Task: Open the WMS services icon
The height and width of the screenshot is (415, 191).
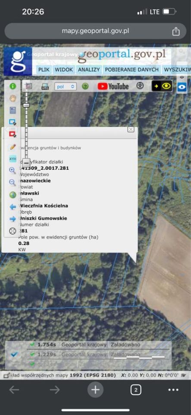Action: (45, 86)
